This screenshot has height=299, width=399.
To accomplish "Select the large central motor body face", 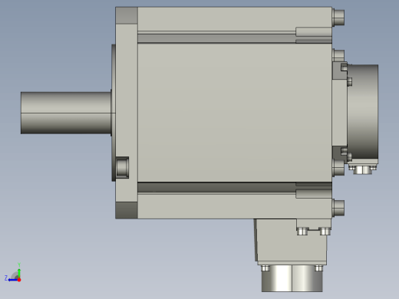I will [235, 113].
